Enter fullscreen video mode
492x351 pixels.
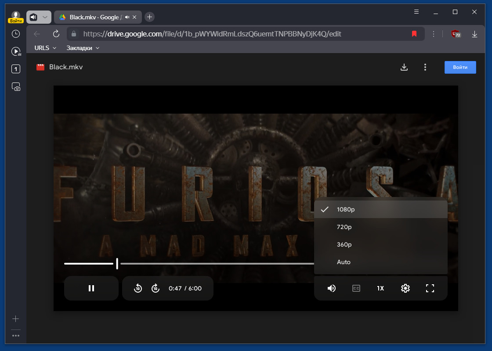pos(430,288)
